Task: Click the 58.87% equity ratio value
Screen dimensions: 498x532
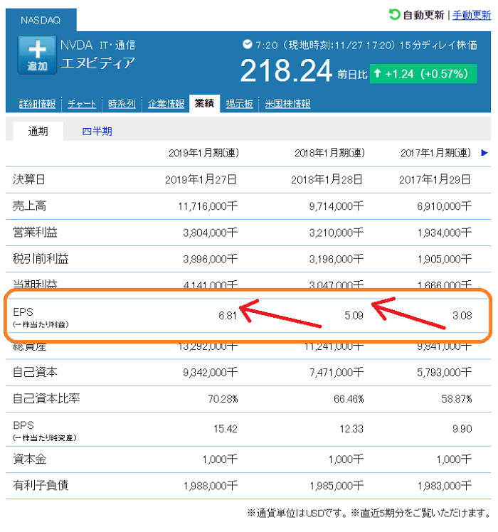Action: point(457,399)
